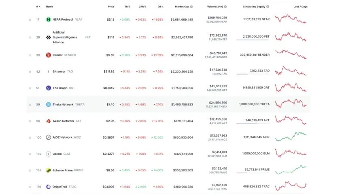Toggle watchlist star for Bittensor
This screenshot has height=194, width=344.
point(30,72)
